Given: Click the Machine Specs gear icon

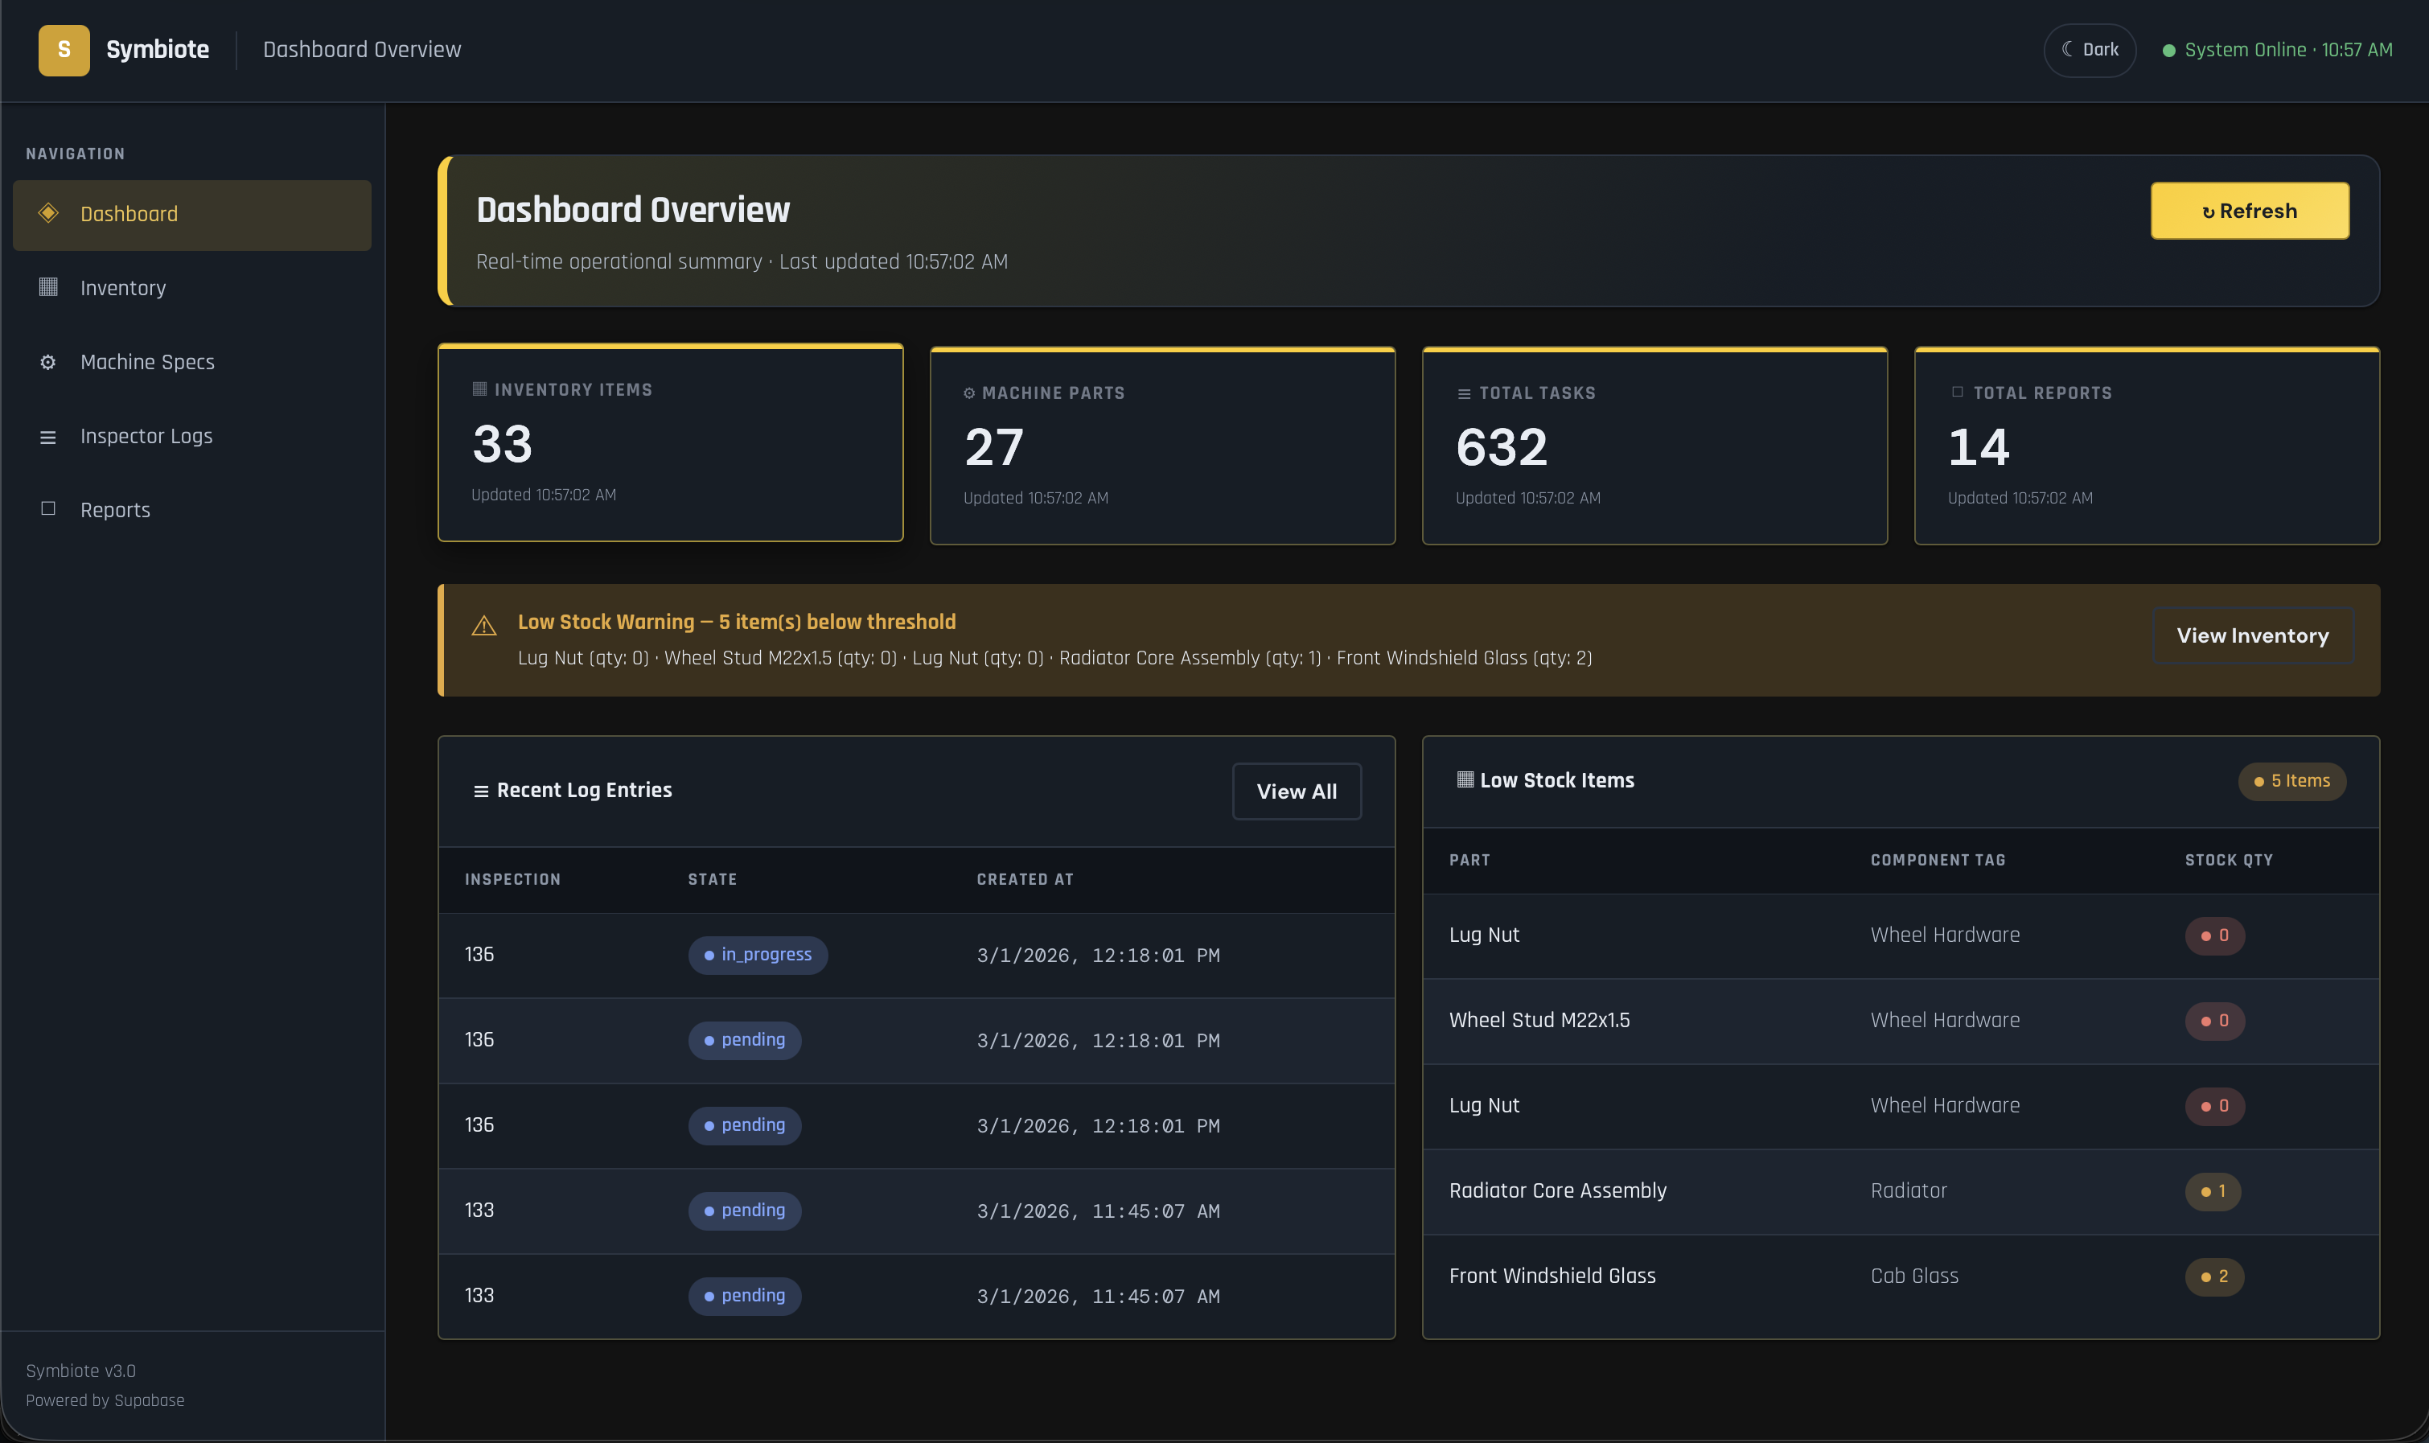Looking at the screenshot, I should [x=47, y=362].
